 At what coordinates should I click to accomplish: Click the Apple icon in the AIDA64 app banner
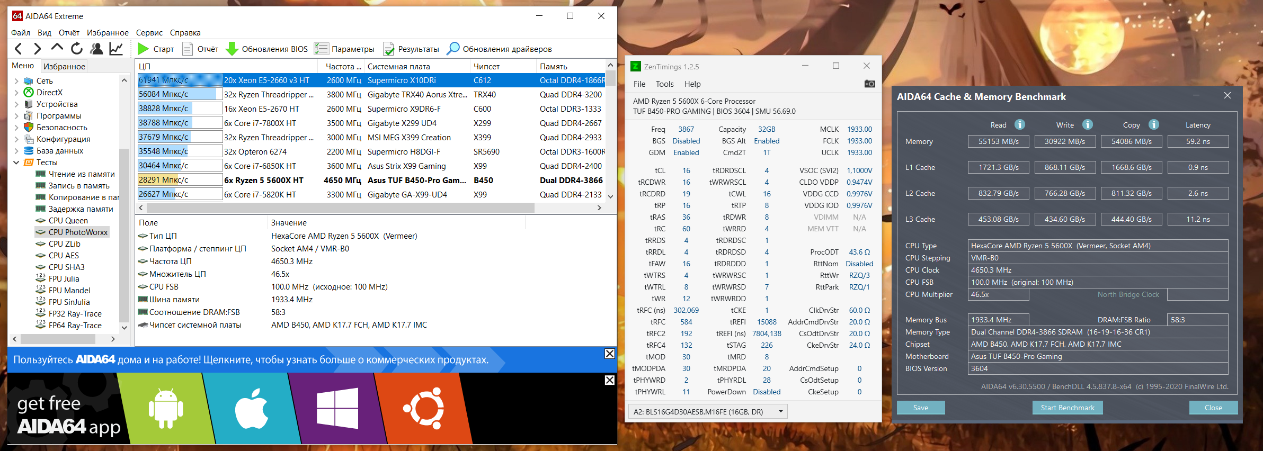coord(251,409)
